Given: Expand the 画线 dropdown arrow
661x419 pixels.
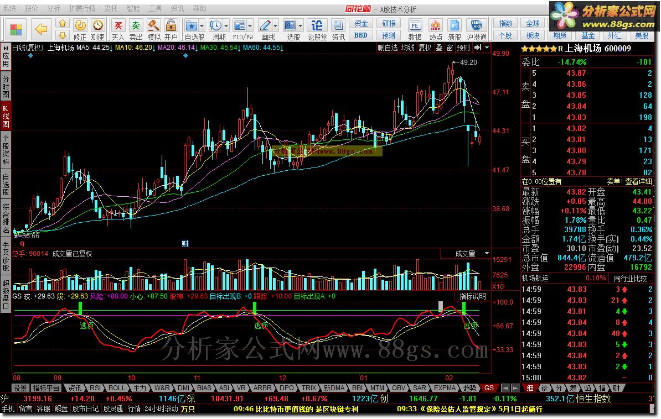Looking at the screenshot, I should [276, 26].
